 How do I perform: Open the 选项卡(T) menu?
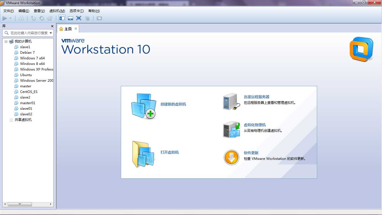click(77, 11)
